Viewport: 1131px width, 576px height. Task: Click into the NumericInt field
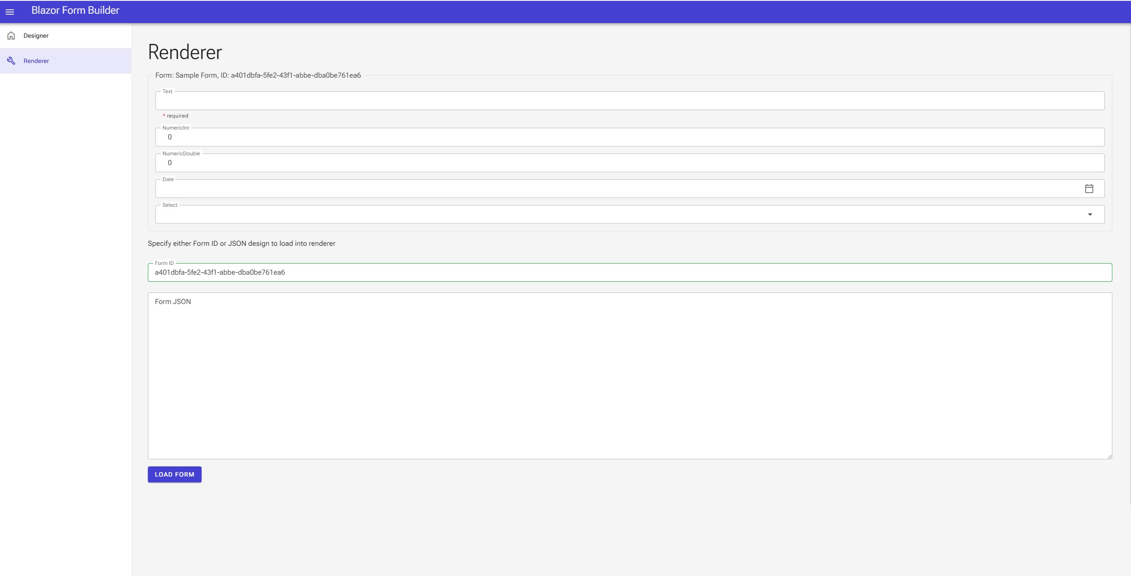[629, 137]
